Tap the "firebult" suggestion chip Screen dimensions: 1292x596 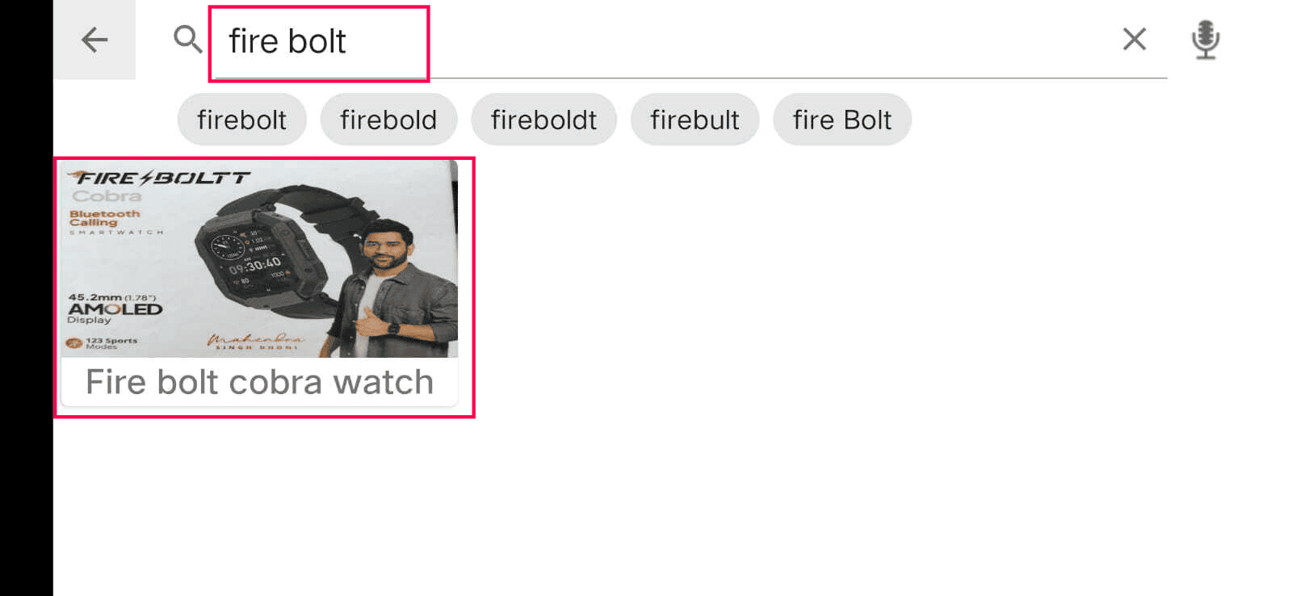coord(694,120)
